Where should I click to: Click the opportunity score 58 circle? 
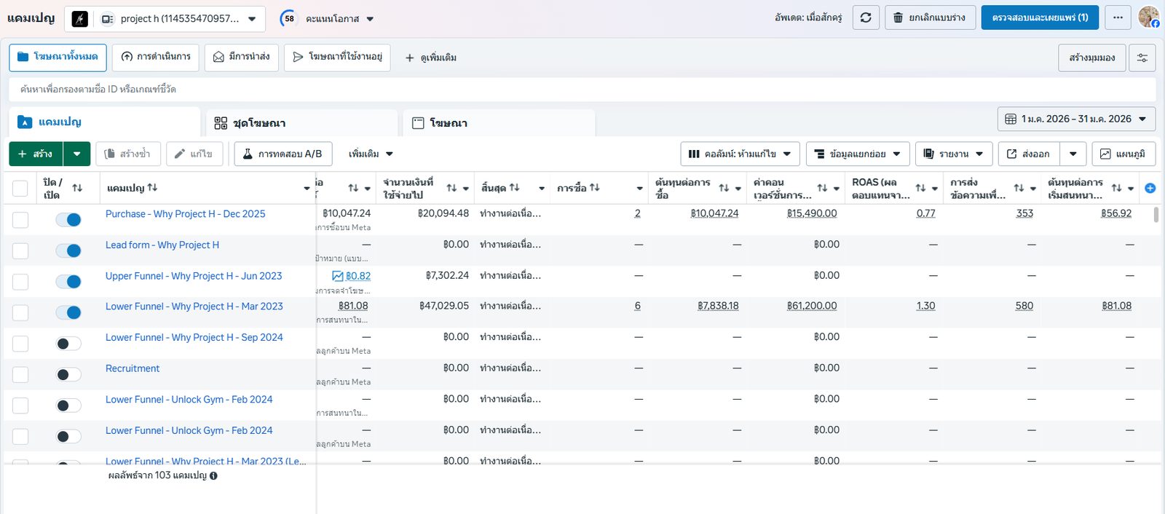point(289,19)
